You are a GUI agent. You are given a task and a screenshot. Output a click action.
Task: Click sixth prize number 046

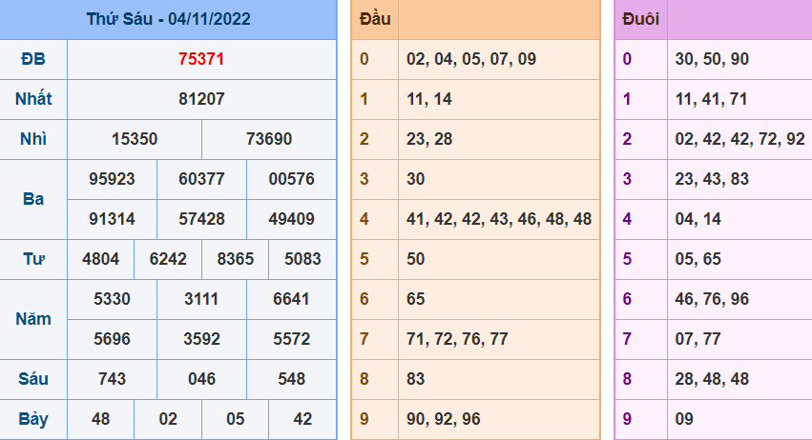201,379
